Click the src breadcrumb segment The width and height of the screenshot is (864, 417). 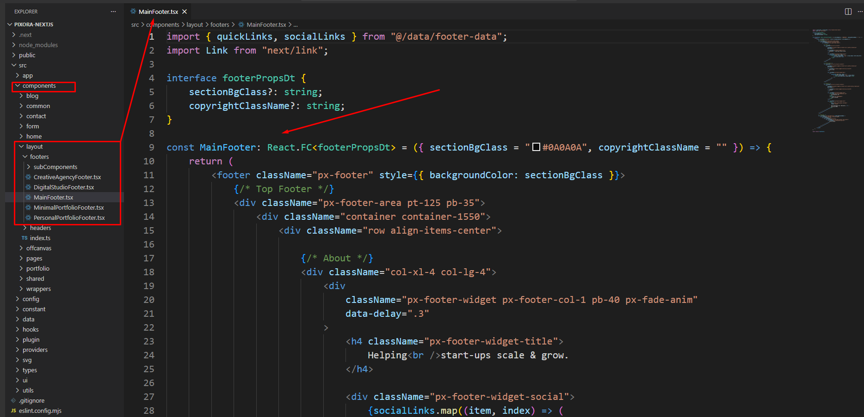[135, 25]
